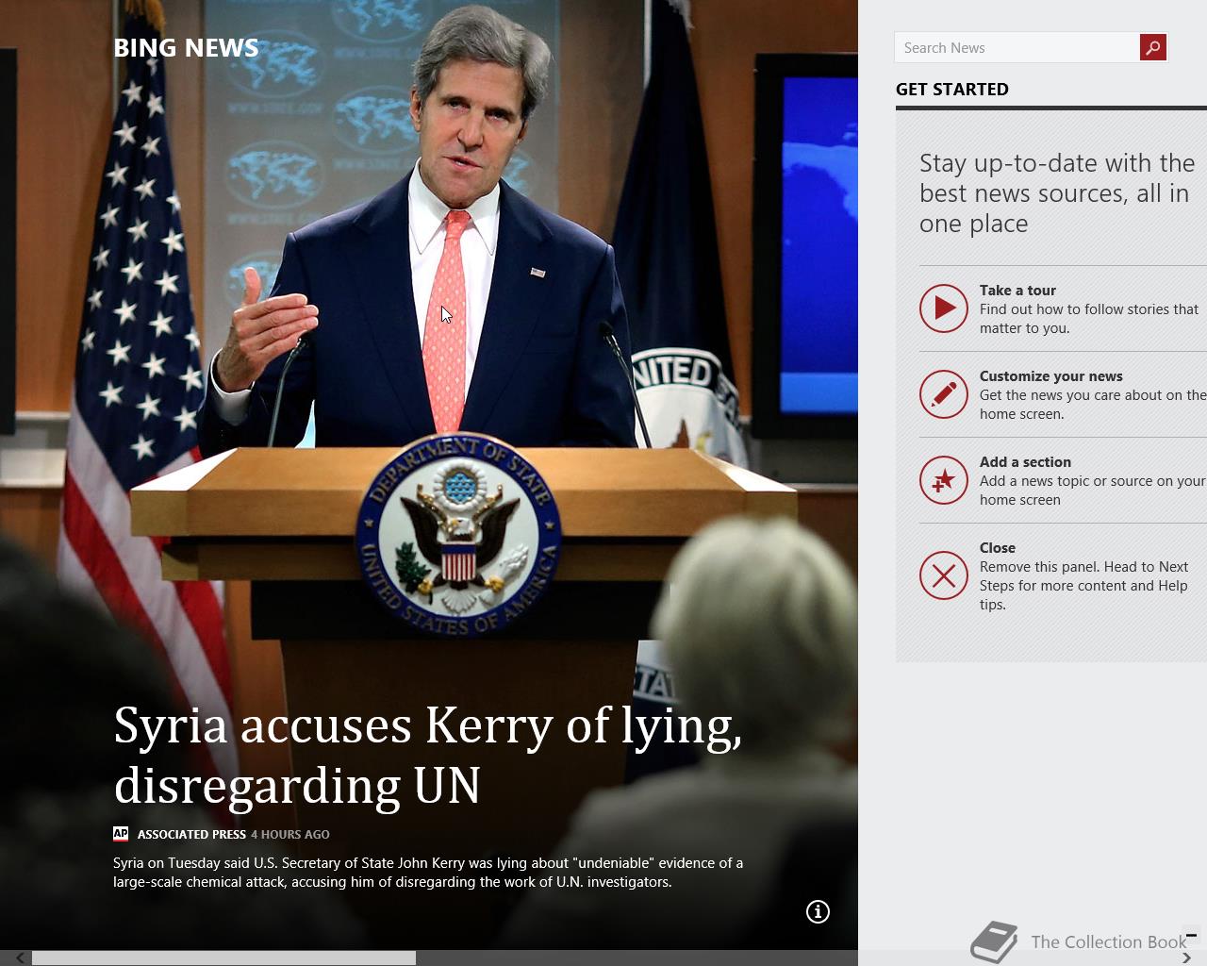This screenshot has width=1207, height=966.
Task: Click the ASSOCIATED PRESS source label
Action: 191,834
